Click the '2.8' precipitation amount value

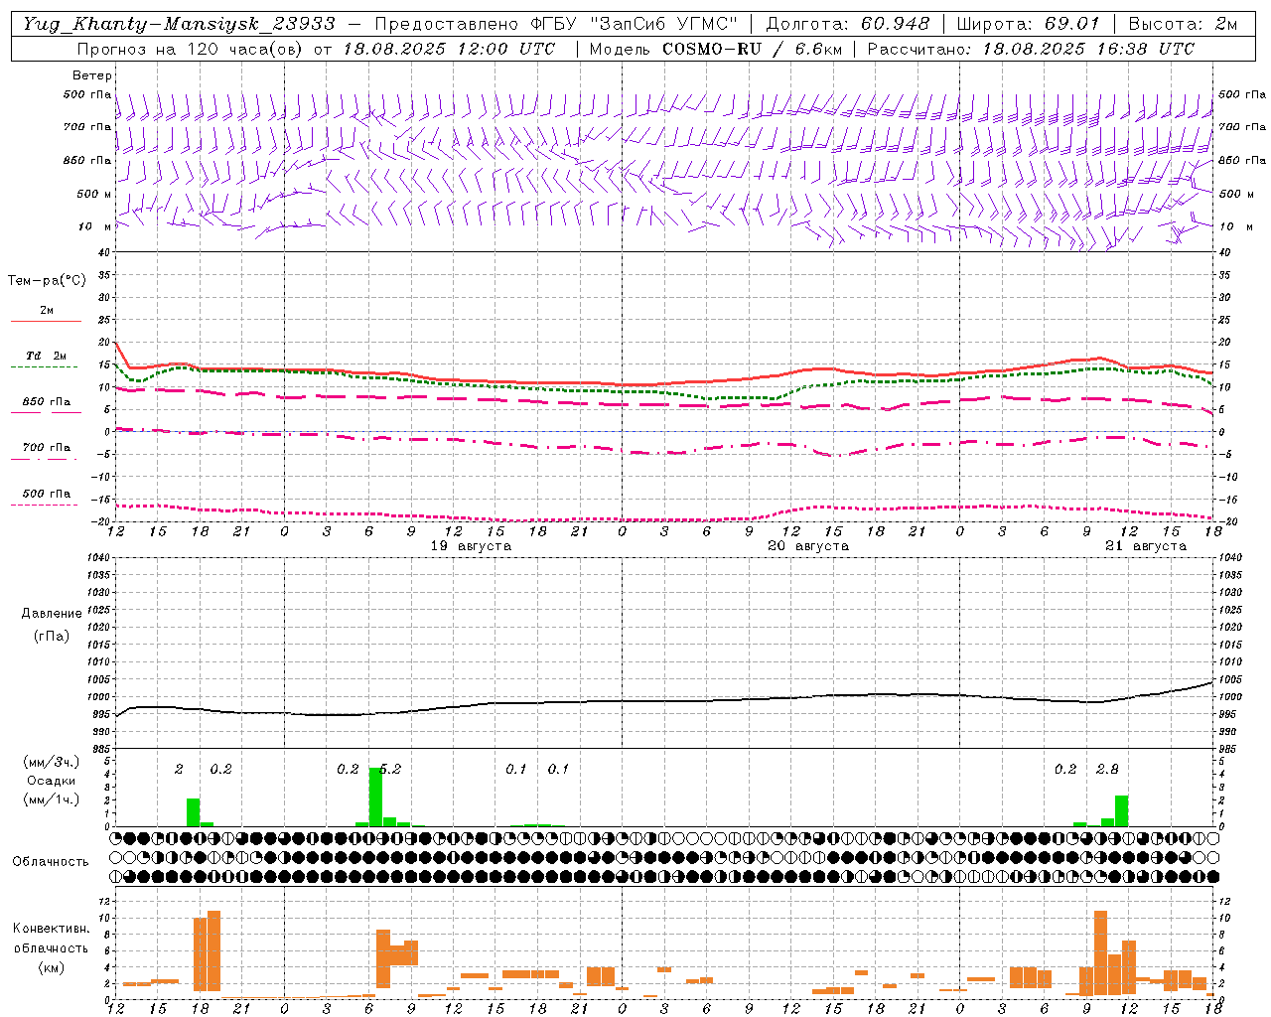point(1107,769)
